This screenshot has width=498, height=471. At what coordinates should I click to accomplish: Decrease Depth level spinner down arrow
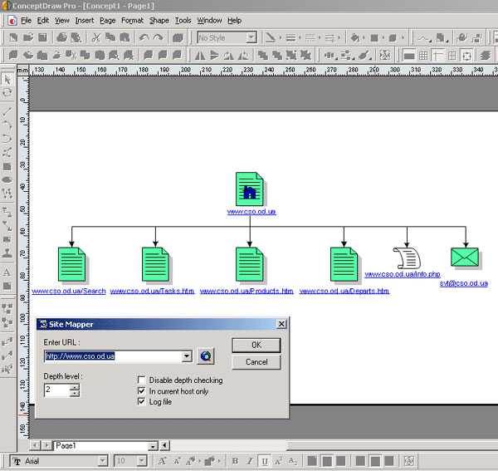coord(75,394)
